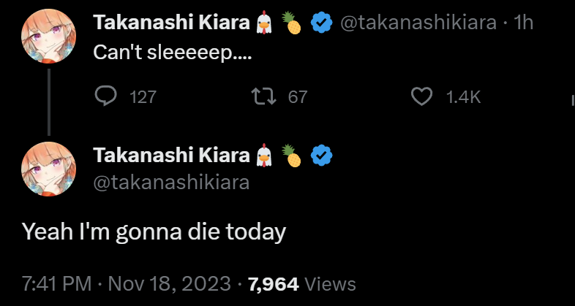The height and width of the screenshot is (306, 575).
Task: Open the 7,964 Views count
Action: click(301, 283)
